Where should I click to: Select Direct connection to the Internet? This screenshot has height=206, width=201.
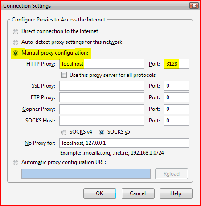coord(16,32)
